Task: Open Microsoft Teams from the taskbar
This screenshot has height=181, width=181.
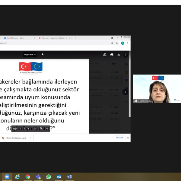Action: pyautogui.click(x=38, y=177)
